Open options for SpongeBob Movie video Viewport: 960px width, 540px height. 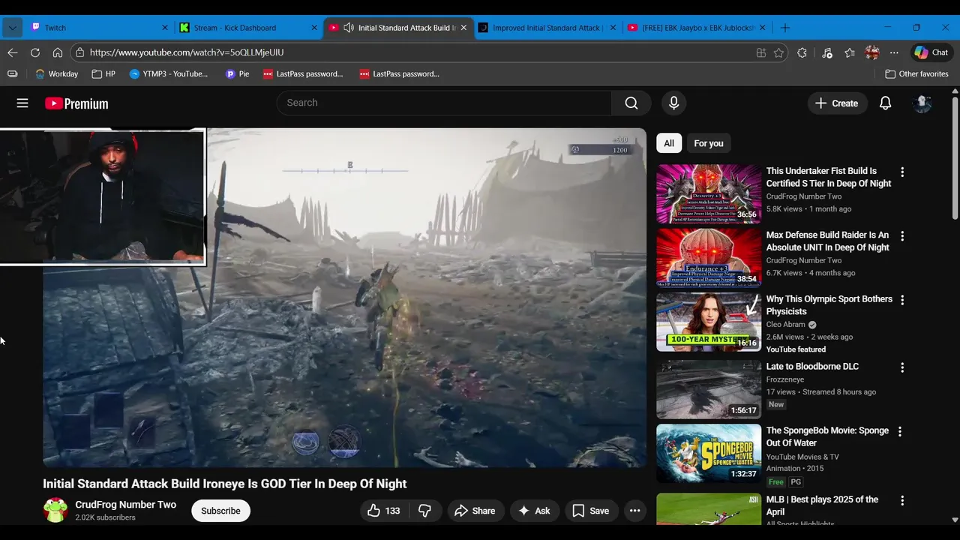pos(900,431)
